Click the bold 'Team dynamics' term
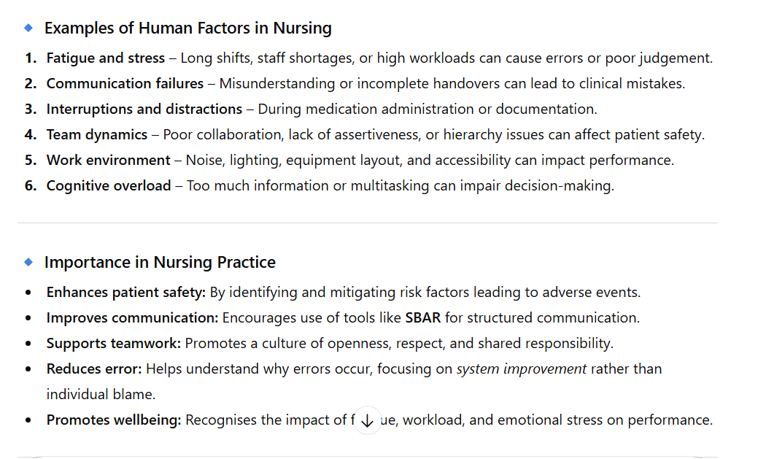The height and width of the screenshot is (459, 774). (97, 134)
